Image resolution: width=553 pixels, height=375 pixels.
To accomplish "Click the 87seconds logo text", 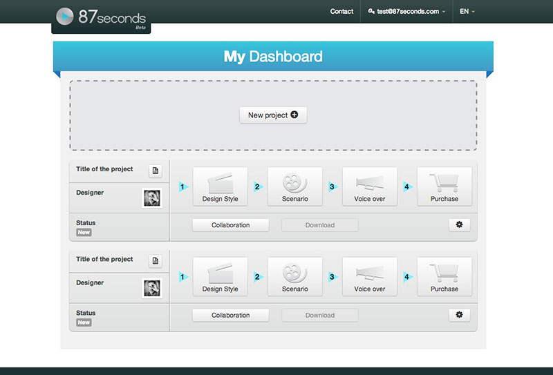I will pos(112,17).
